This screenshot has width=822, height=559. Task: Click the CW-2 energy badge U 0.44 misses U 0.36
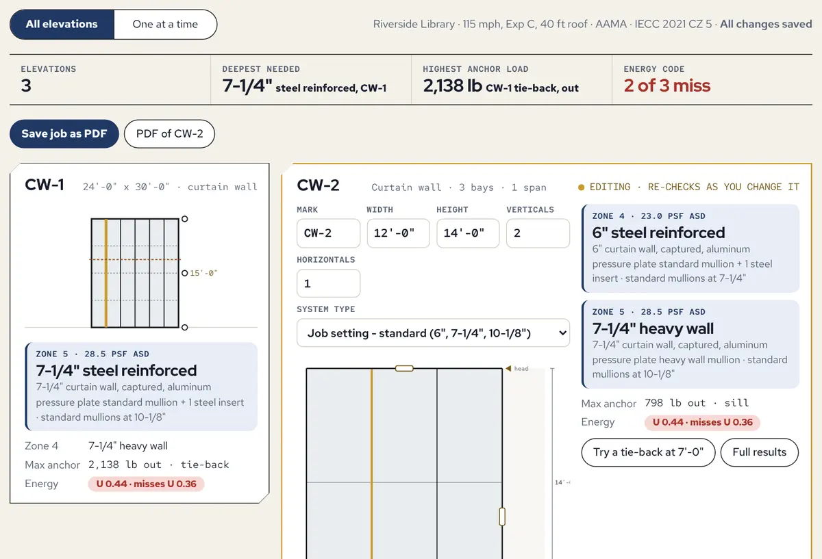coord(702,422)
